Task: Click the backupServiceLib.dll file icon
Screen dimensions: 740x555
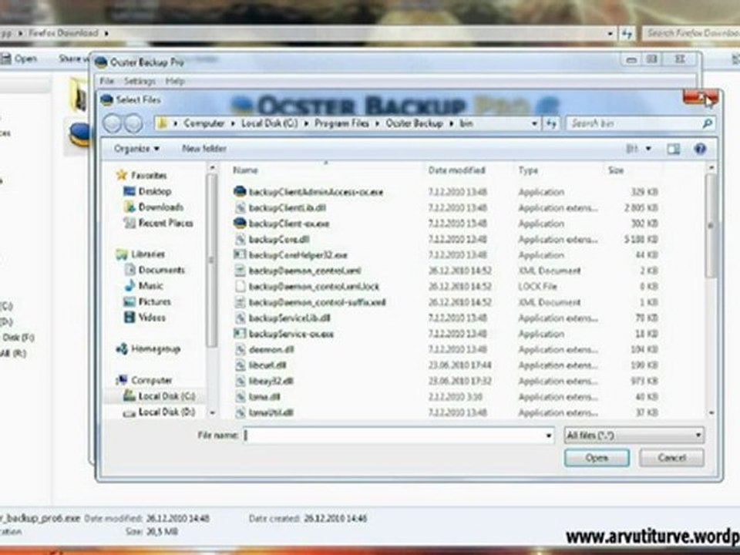Action: 240,318
